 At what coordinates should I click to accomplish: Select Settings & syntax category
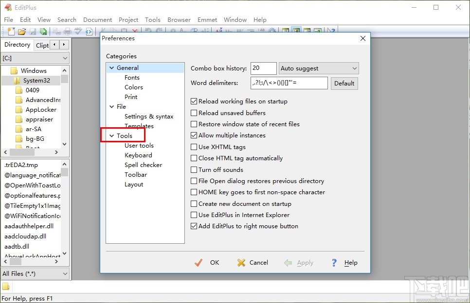pos(149,117)
